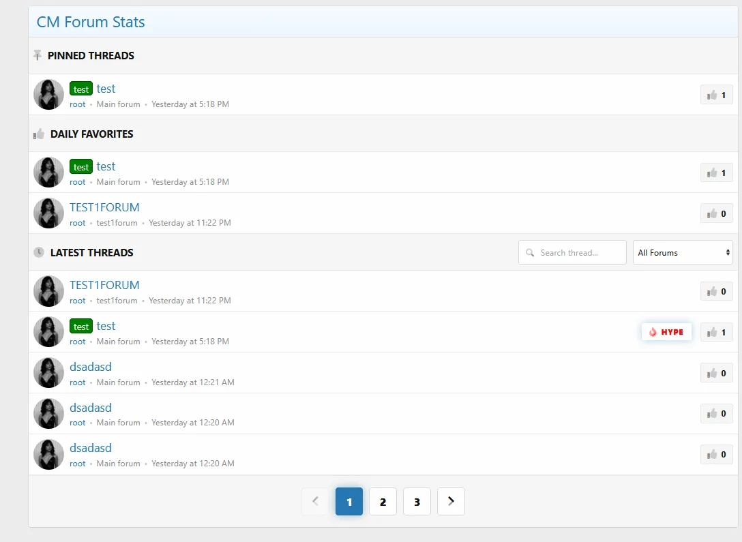Viewport: 742px width, 542px height.
Task: Select page 1 in the pagination
Action: [x=349, y=502]
